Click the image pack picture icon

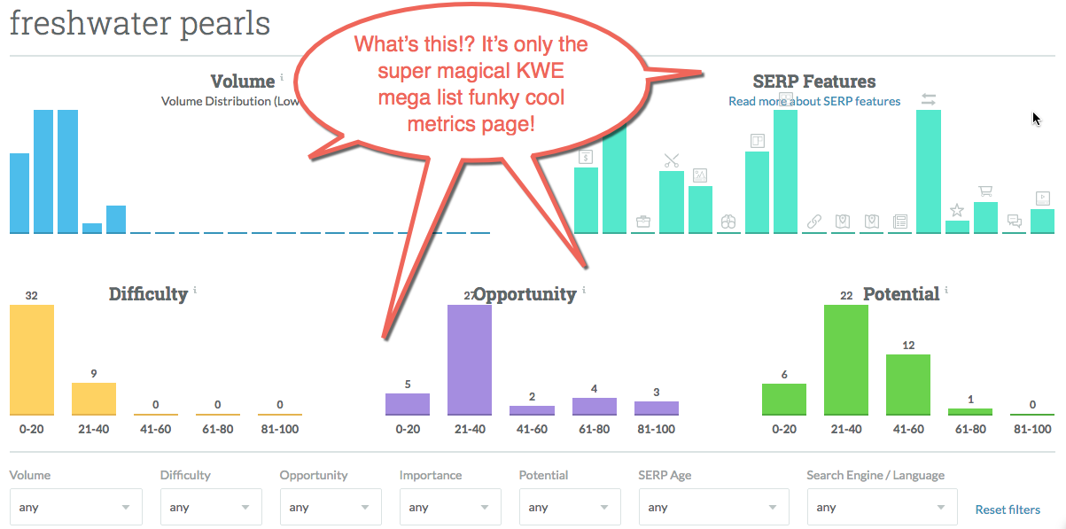click(x=700, y=175)
